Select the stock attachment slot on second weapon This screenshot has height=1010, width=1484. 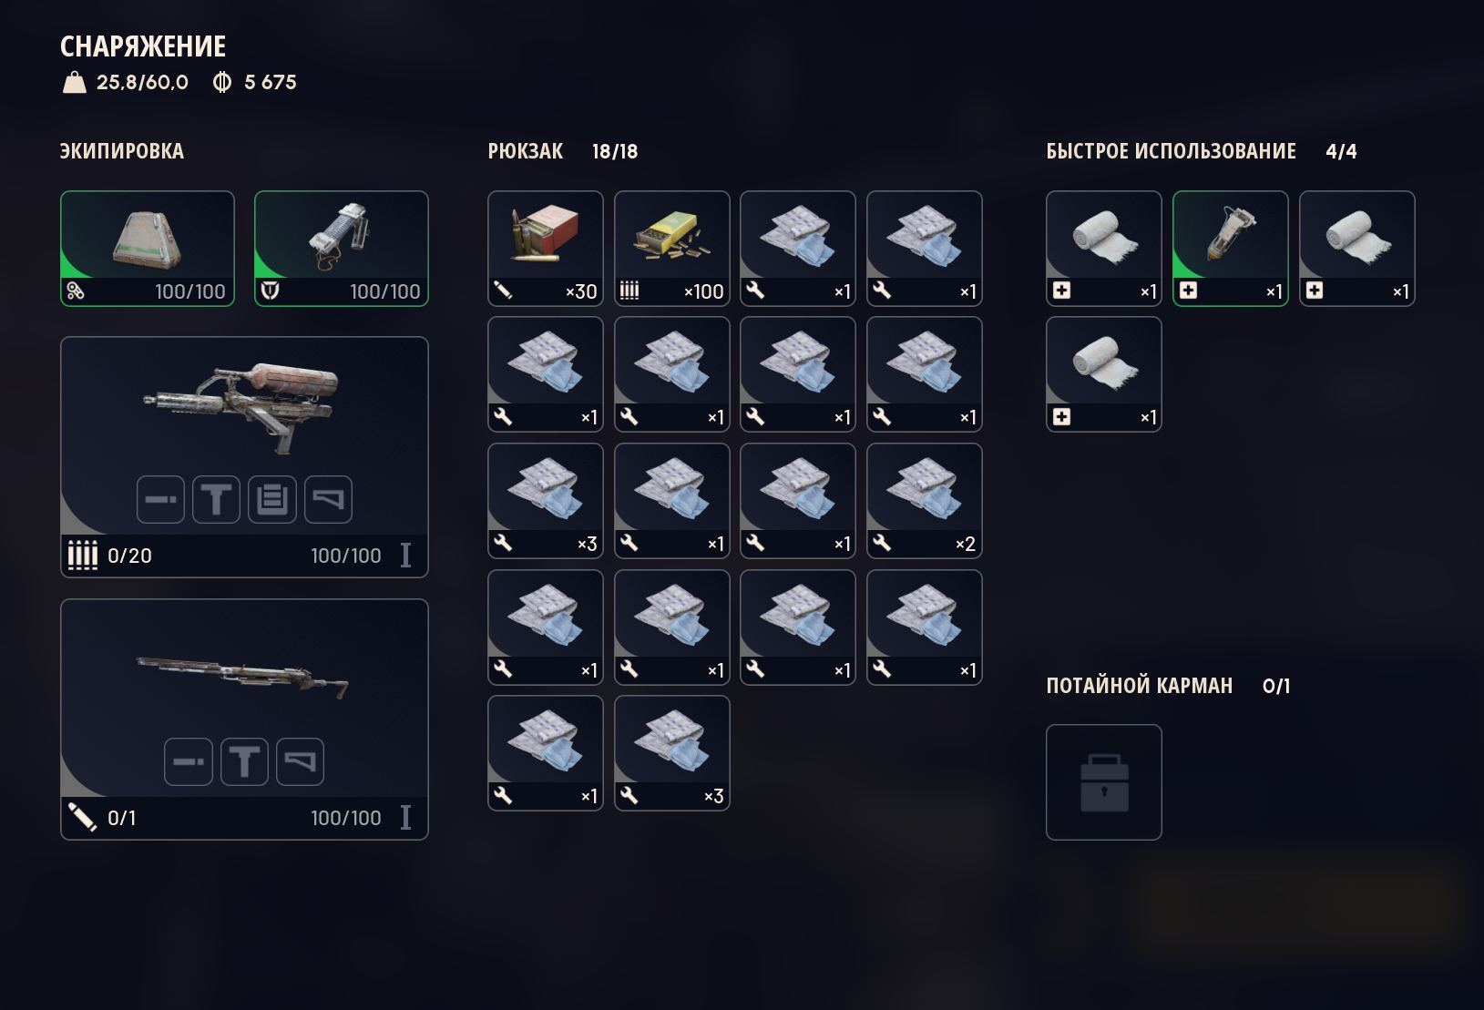pos(300,761)
